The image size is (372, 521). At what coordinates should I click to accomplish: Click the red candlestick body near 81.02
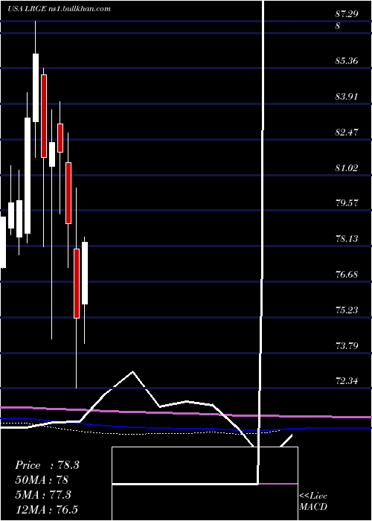68,193
